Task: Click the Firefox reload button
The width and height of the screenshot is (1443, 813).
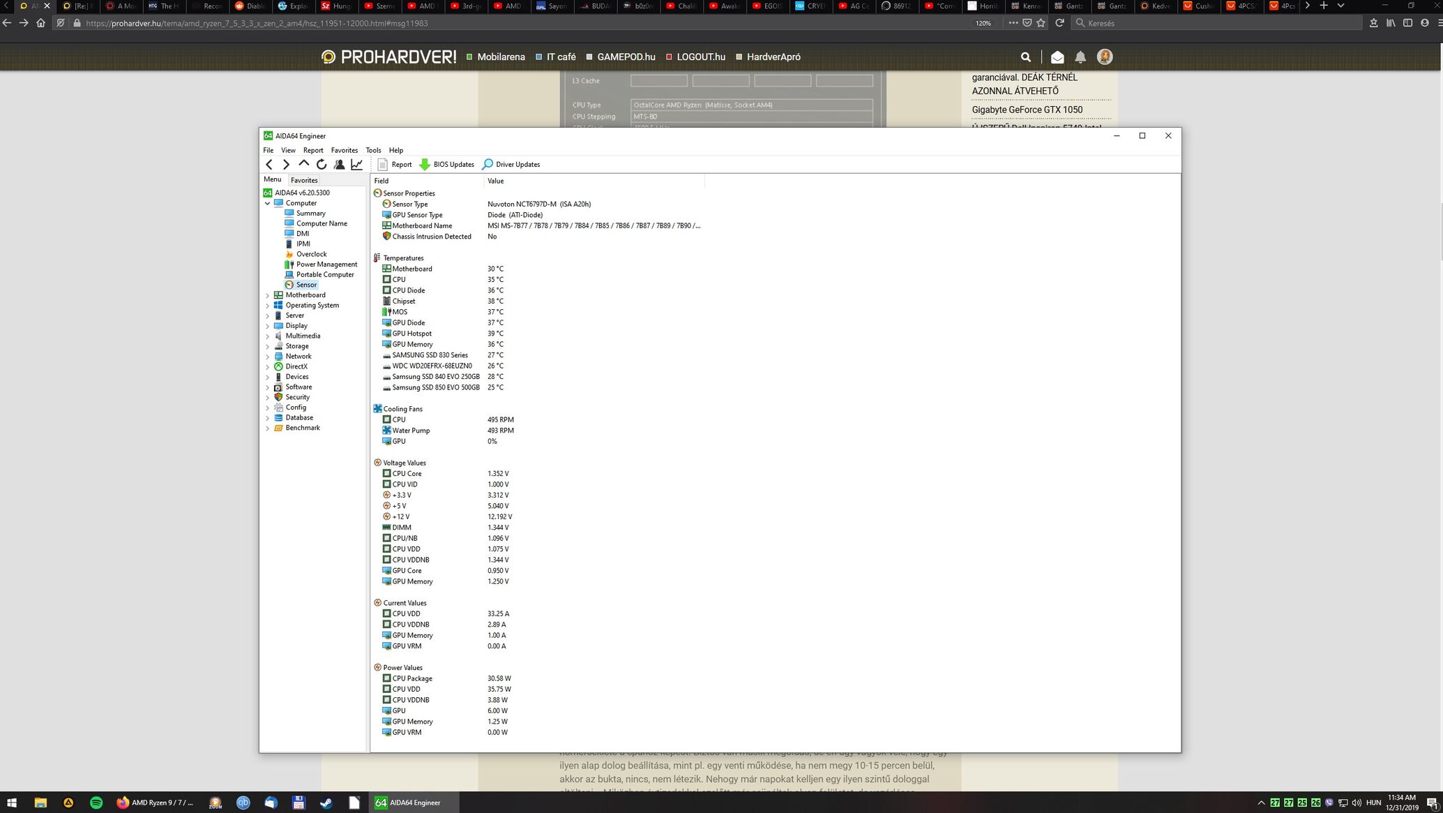Action: point(1059,23)
